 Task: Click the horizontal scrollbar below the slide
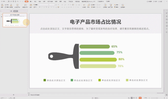[x=93, y=93]
